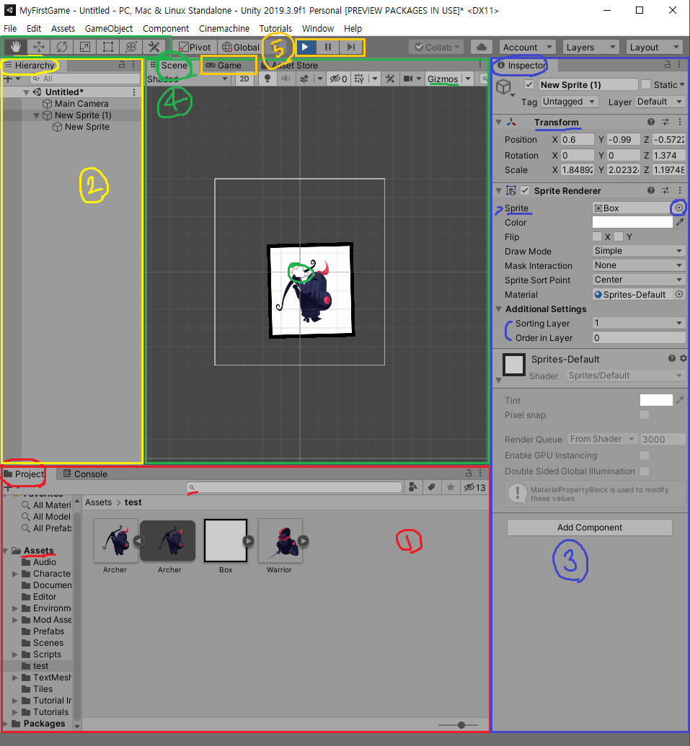Toggle Global handle rotation button
This screenshot has width=690, height=746.
point(241,47)
